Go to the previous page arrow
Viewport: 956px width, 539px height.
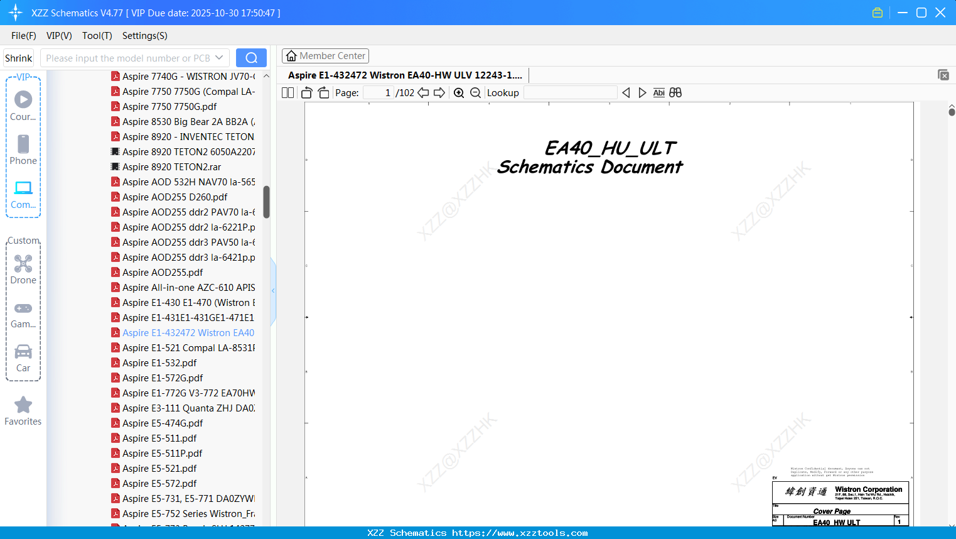point(423,93)
